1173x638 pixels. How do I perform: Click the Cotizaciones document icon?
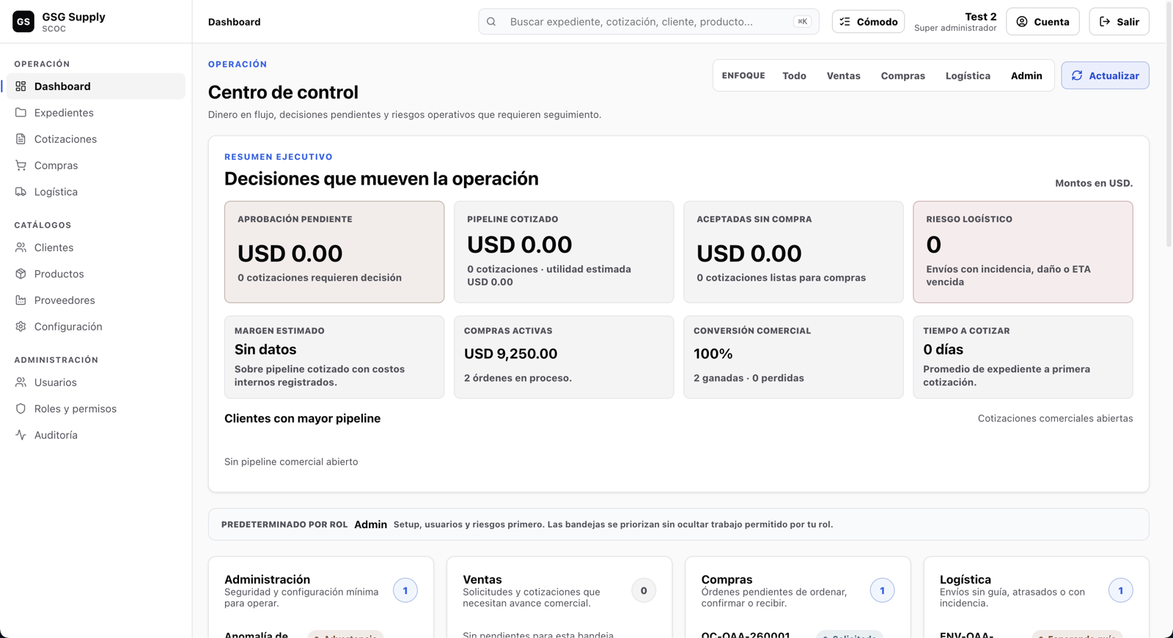(21, 139)
